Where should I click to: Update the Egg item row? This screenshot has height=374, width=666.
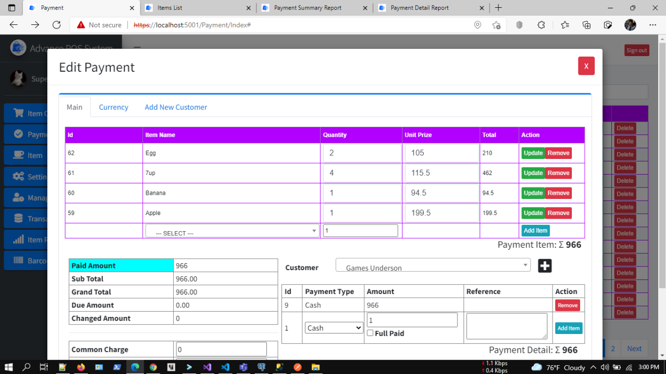click(x=533, y=153)
